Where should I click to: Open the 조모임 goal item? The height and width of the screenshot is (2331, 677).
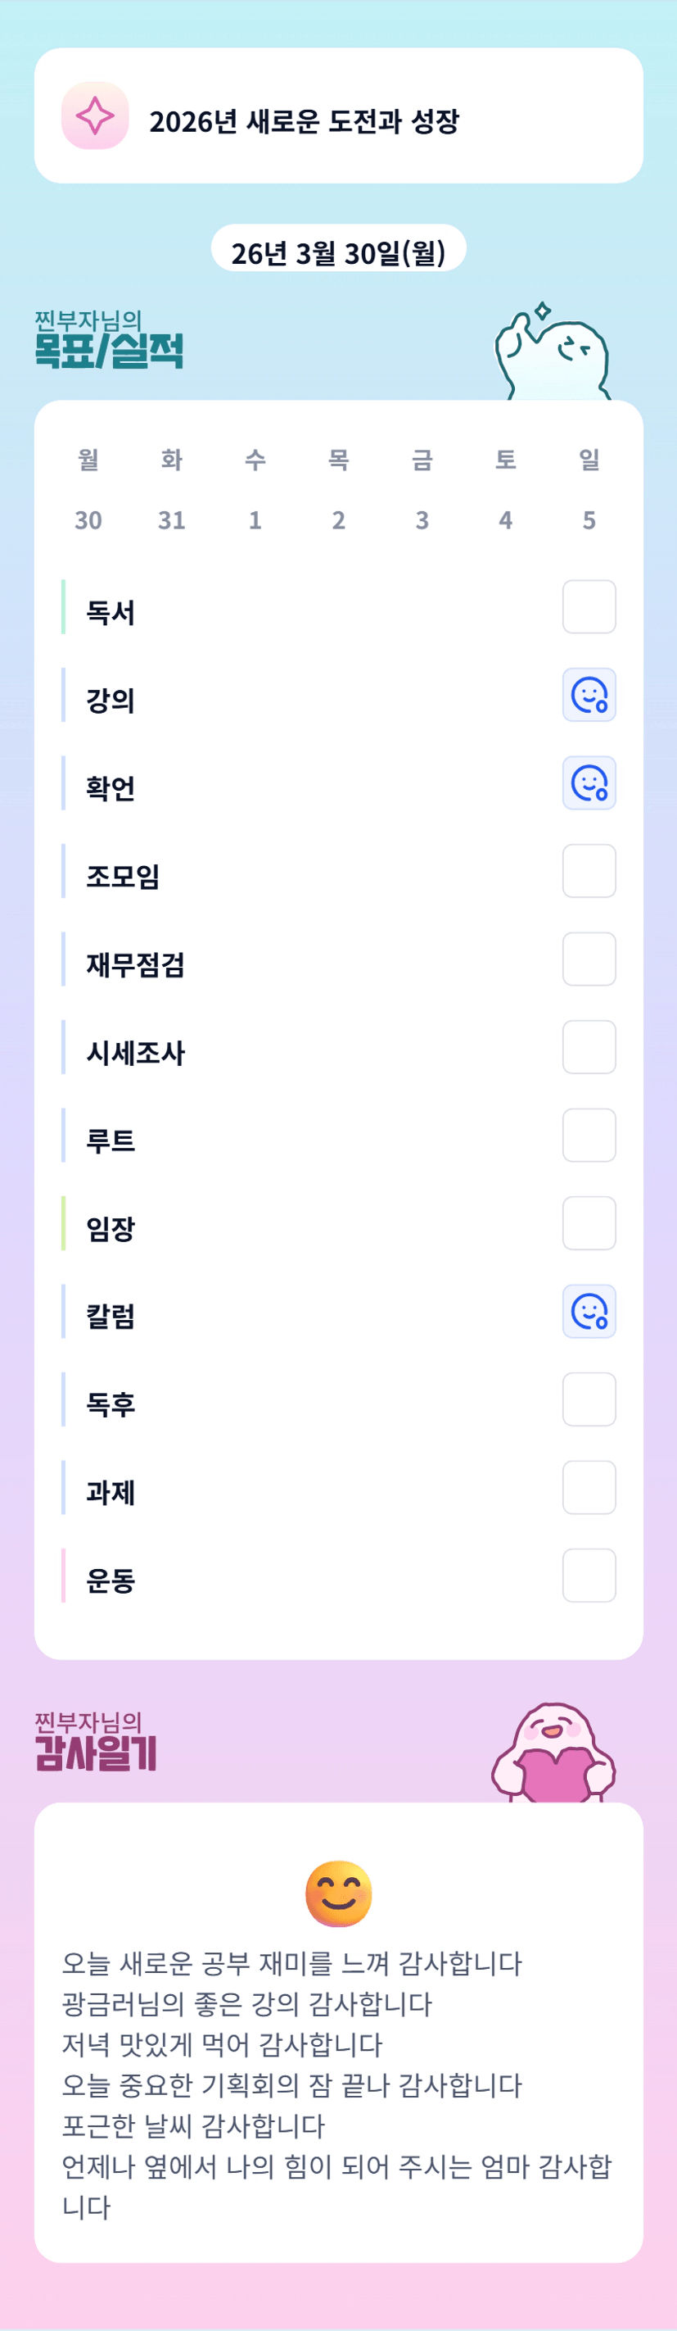click(123, 875)
